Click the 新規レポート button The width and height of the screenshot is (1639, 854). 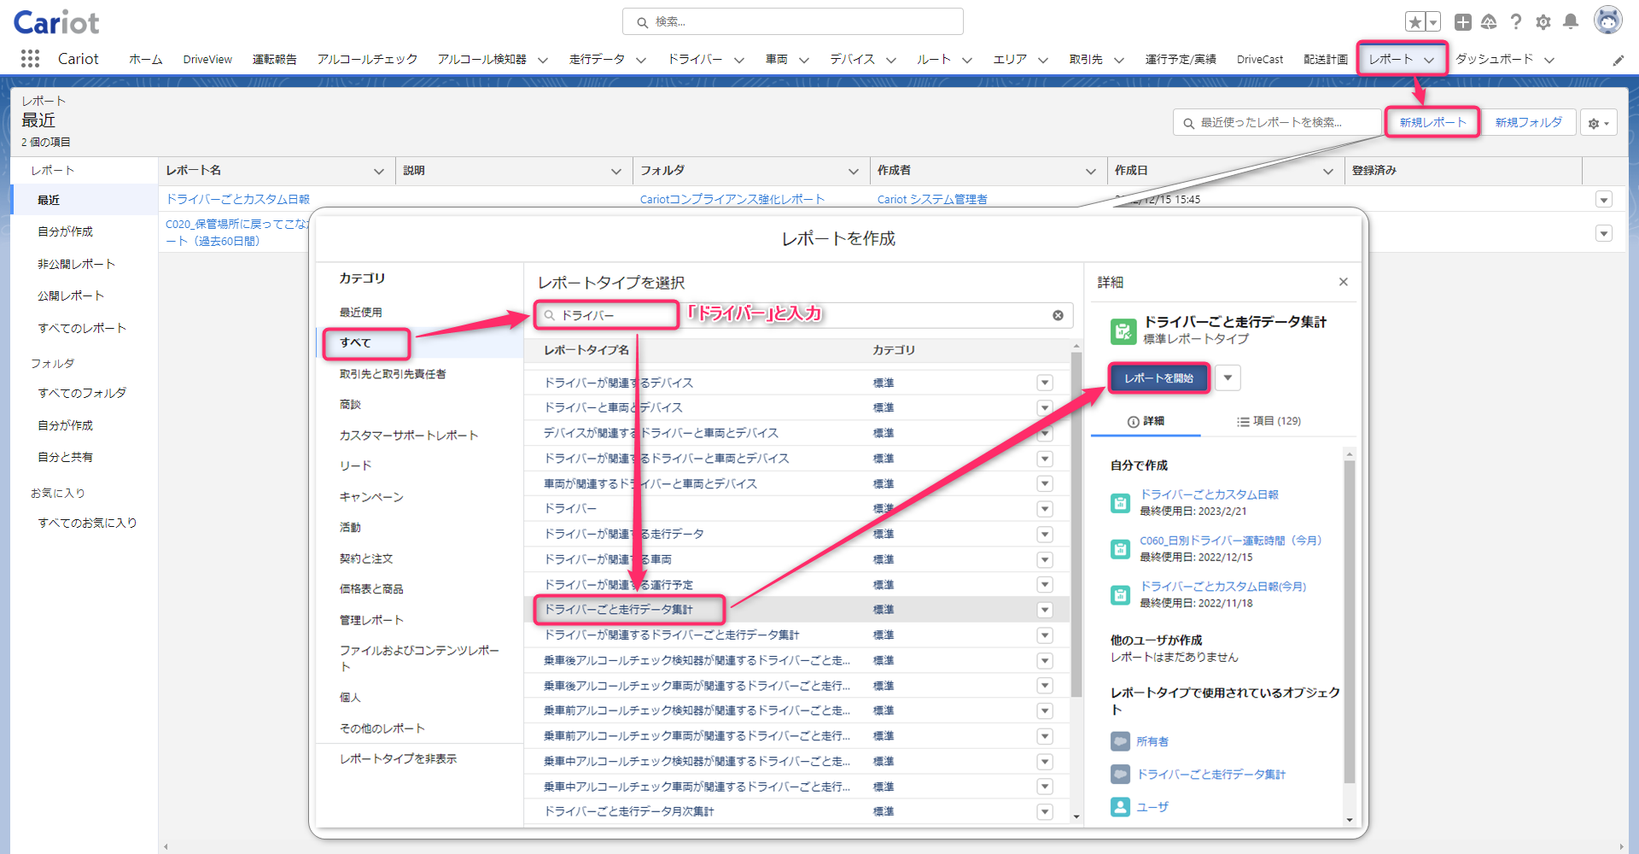pyautogui.click(x=1432, y=123)
